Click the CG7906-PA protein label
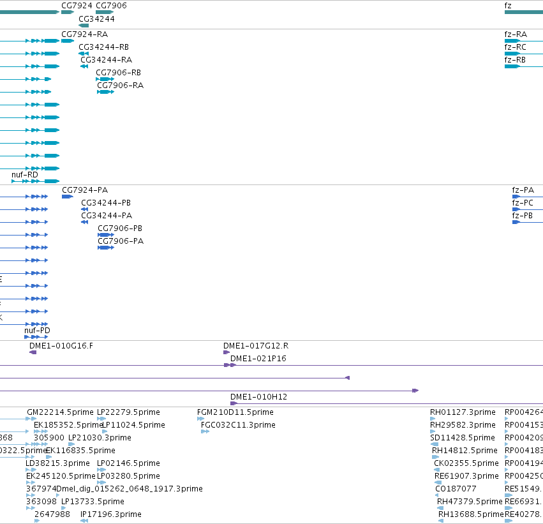The height and width of the screenshot is (524, 543). pyautogui.click(x=121, y=241)
